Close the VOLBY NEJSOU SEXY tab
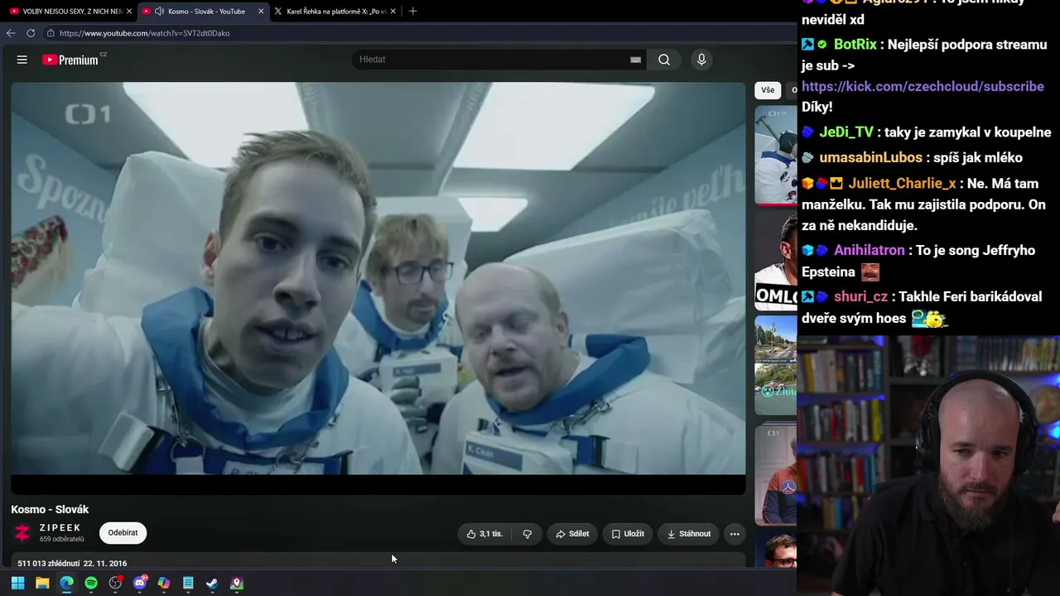Screen dimensions: 1060x596 click(x=129, y=12)
